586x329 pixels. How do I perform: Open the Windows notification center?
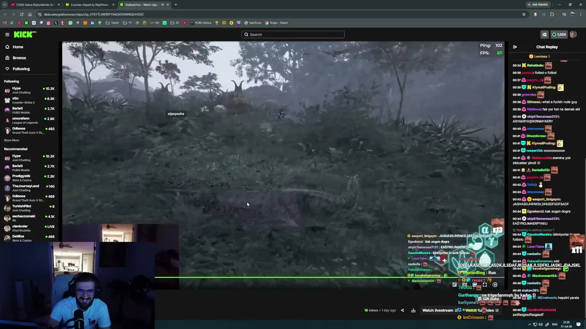pos(579,324)
